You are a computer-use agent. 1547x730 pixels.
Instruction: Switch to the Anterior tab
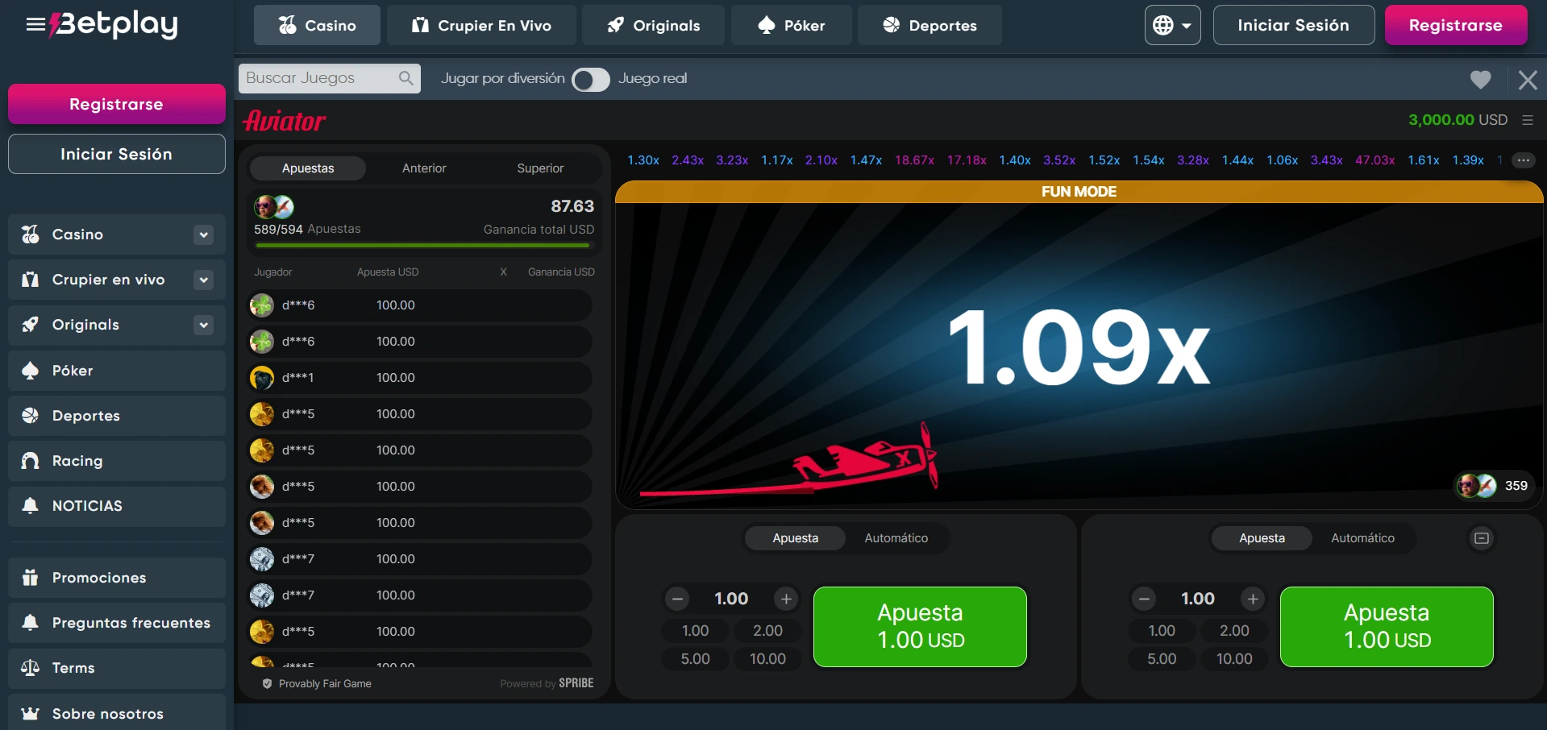[x=425, y=168]
